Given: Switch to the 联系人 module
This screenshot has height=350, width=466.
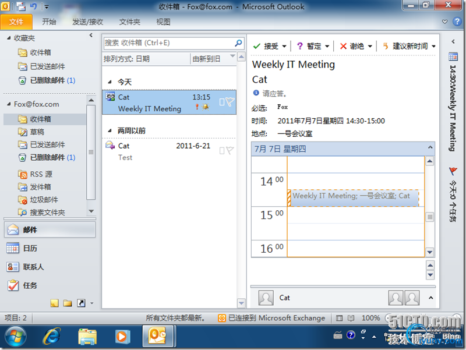Looking at the screenshot, I should (x=50, y=267).
